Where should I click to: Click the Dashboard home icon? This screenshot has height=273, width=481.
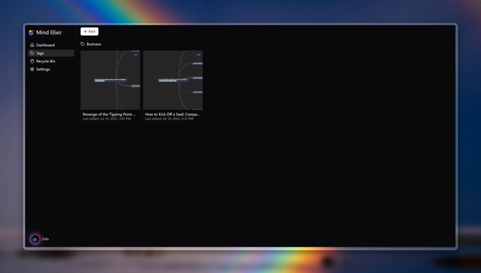tap(32, 45)
